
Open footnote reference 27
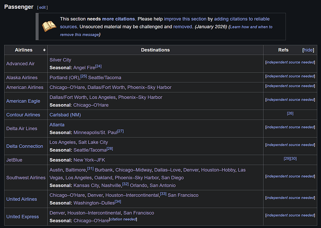point(120,131)
